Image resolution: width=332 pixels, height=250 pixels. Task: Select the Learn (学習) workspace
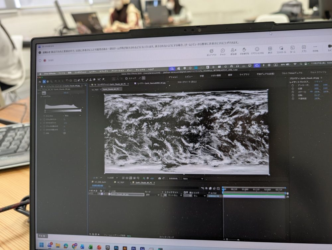[x=202, y=75]
